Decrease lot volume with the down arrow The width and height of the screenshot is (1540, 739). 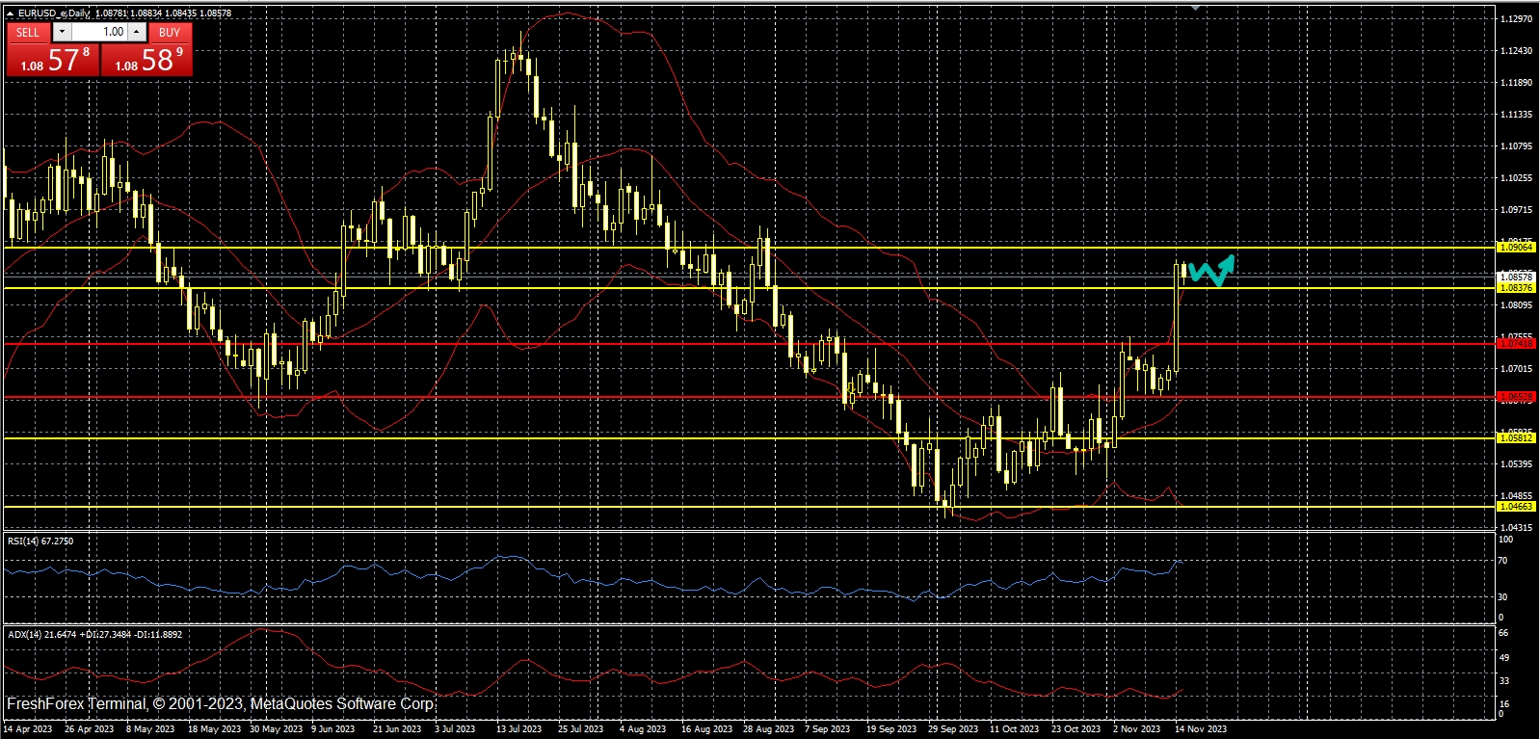pyautogui.click(x=62, y=32)
